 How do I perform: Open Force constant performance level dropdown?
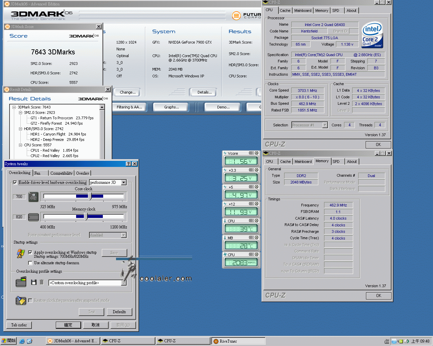(x=124, y=235)
